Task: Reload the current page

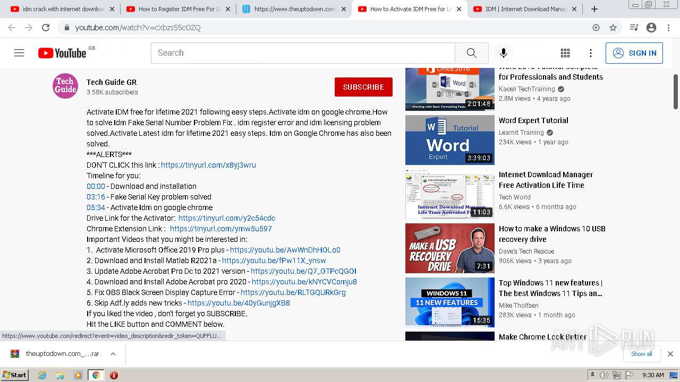Action: pos(46,28)
